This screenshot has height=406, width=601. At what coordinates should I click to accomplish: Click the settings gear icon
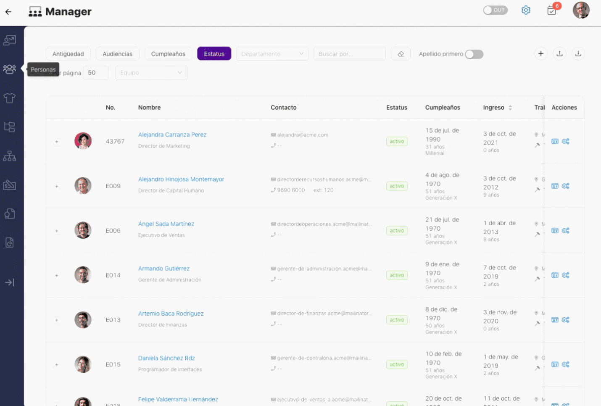click(x=526, y=10)
